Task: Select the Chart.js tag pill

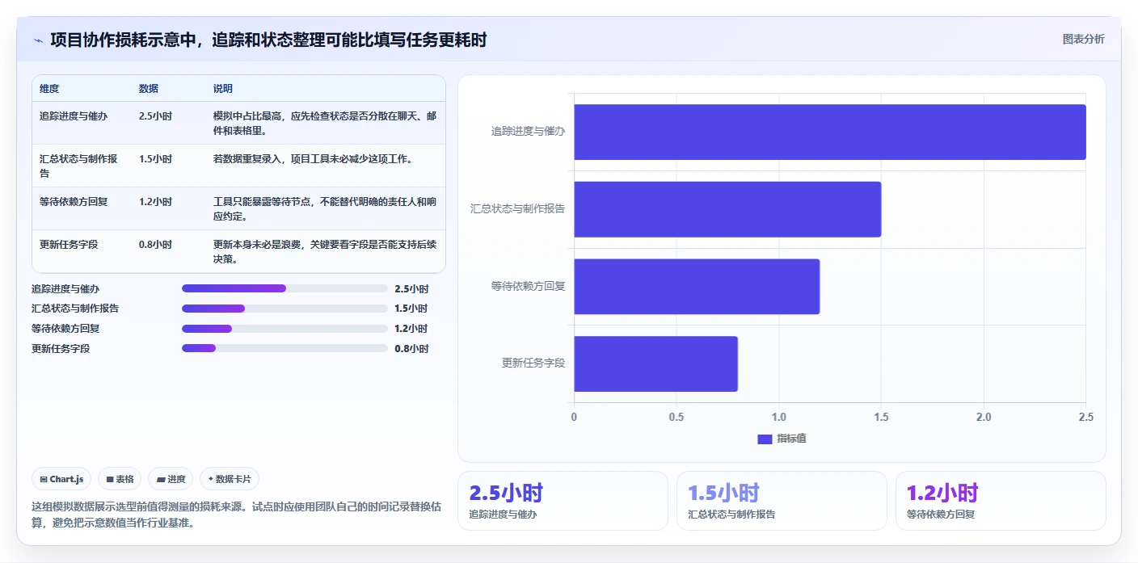Action: (x=62, y=479)
